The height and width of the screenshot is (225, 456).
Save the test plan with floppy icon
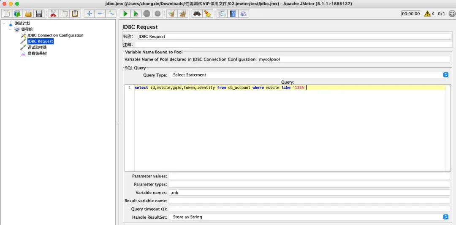[x=39, y=13]
